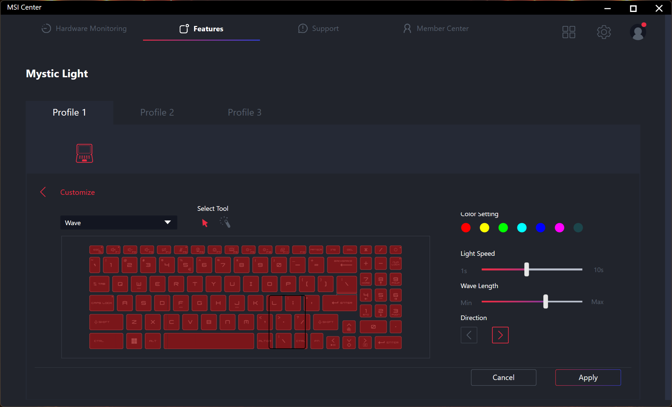This screenshot has height=407, width=672.
Task: Select the Del key on the keyboard
Action: point(350,250)
